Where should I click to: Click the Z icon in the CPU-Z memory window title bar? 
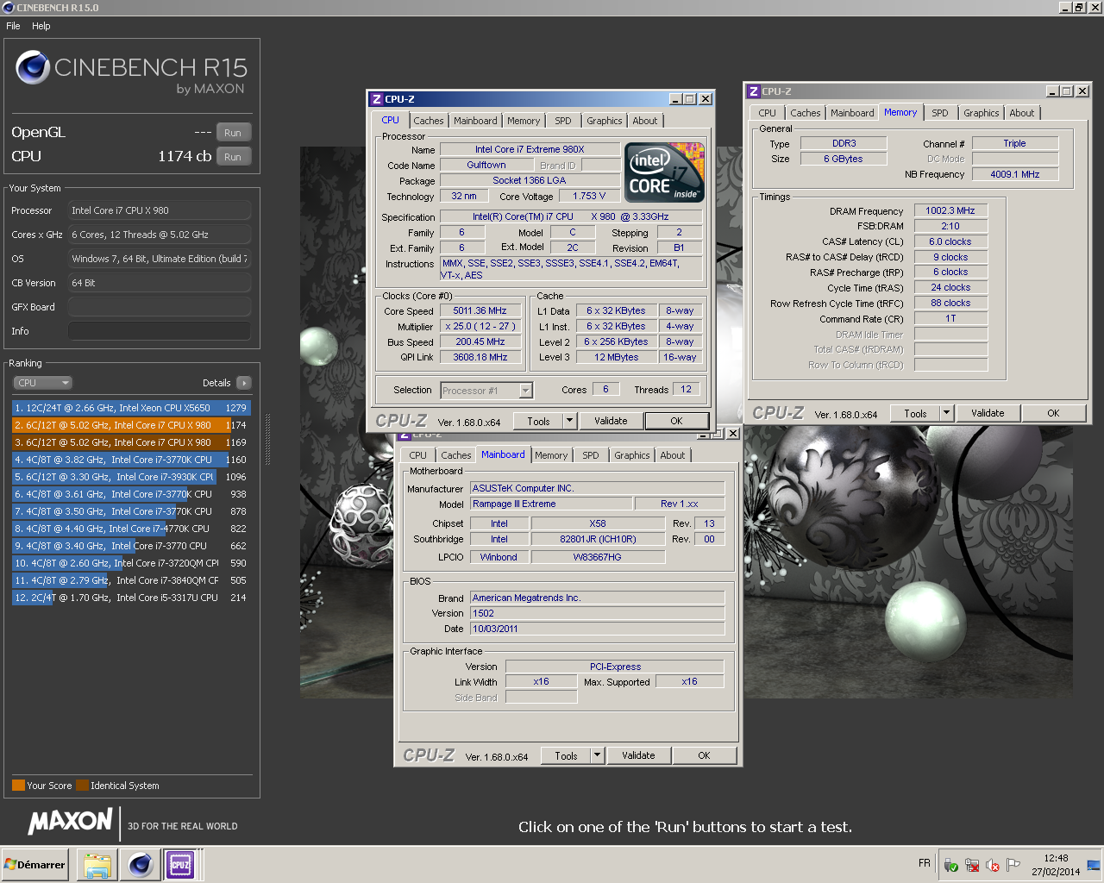(x=754, y=91)
